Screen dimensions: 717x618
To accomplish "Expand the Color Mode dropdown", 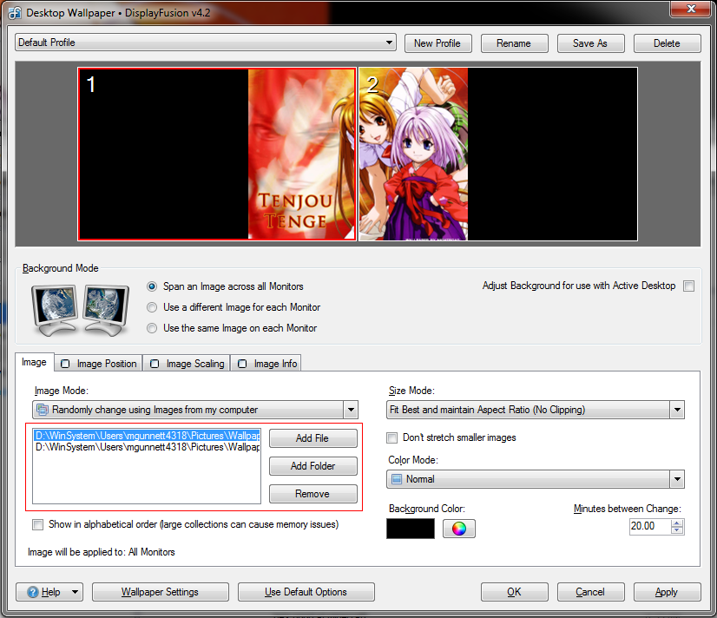I will point(536,479).
